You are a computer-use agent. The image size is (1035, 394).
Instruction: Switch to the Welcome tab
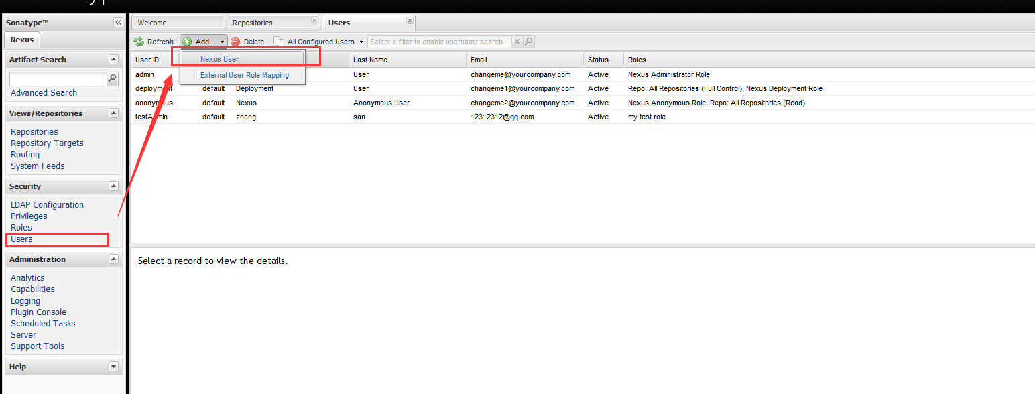[x=178, y=23]
